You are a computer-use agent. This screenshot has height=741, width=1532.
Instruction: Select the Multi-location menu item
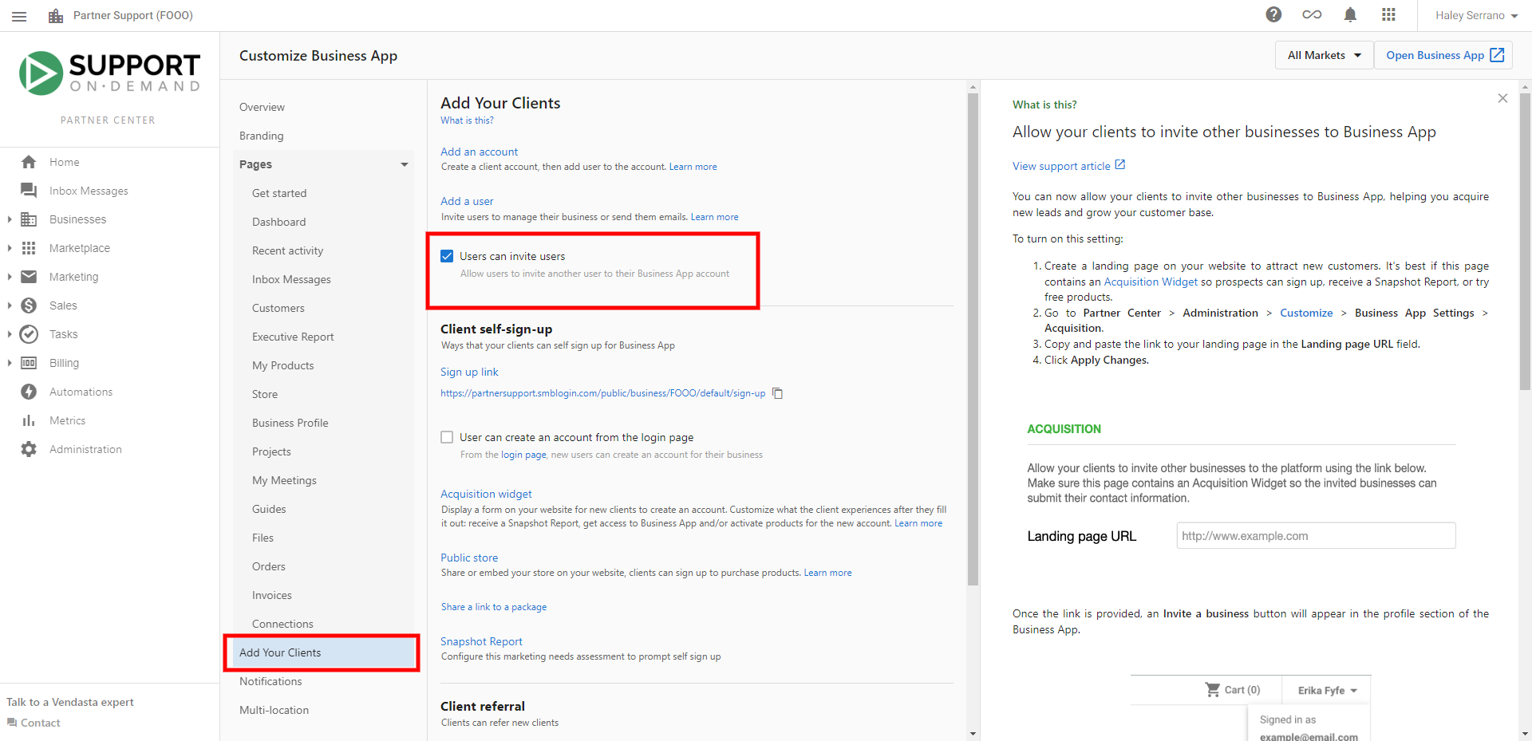tap(274, 710)
